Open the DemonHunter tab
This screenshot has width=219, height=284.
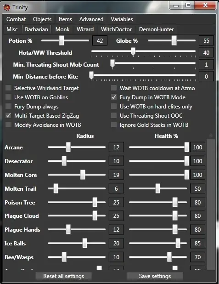[x=157, y=29]
